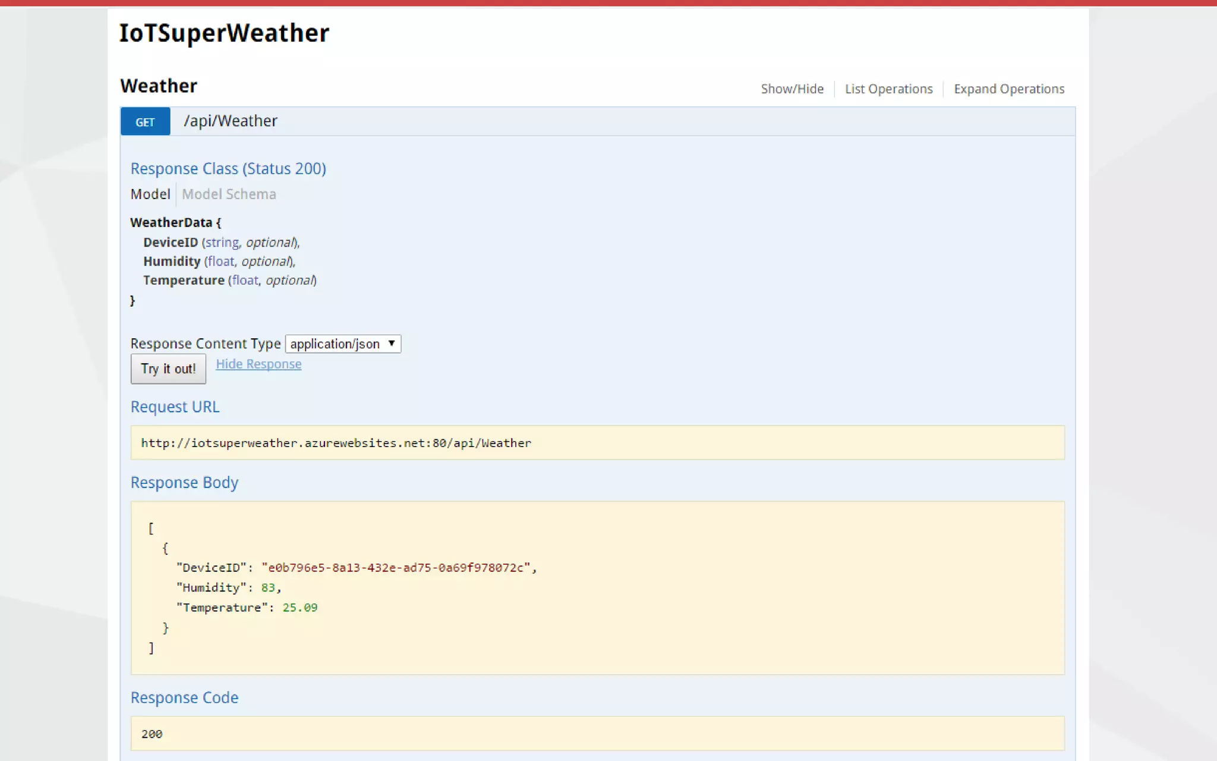This screenshot has width=1217, height=761.
Task: Click the Humidity value 83 in JSON
Action: click(x=268, y=587)
